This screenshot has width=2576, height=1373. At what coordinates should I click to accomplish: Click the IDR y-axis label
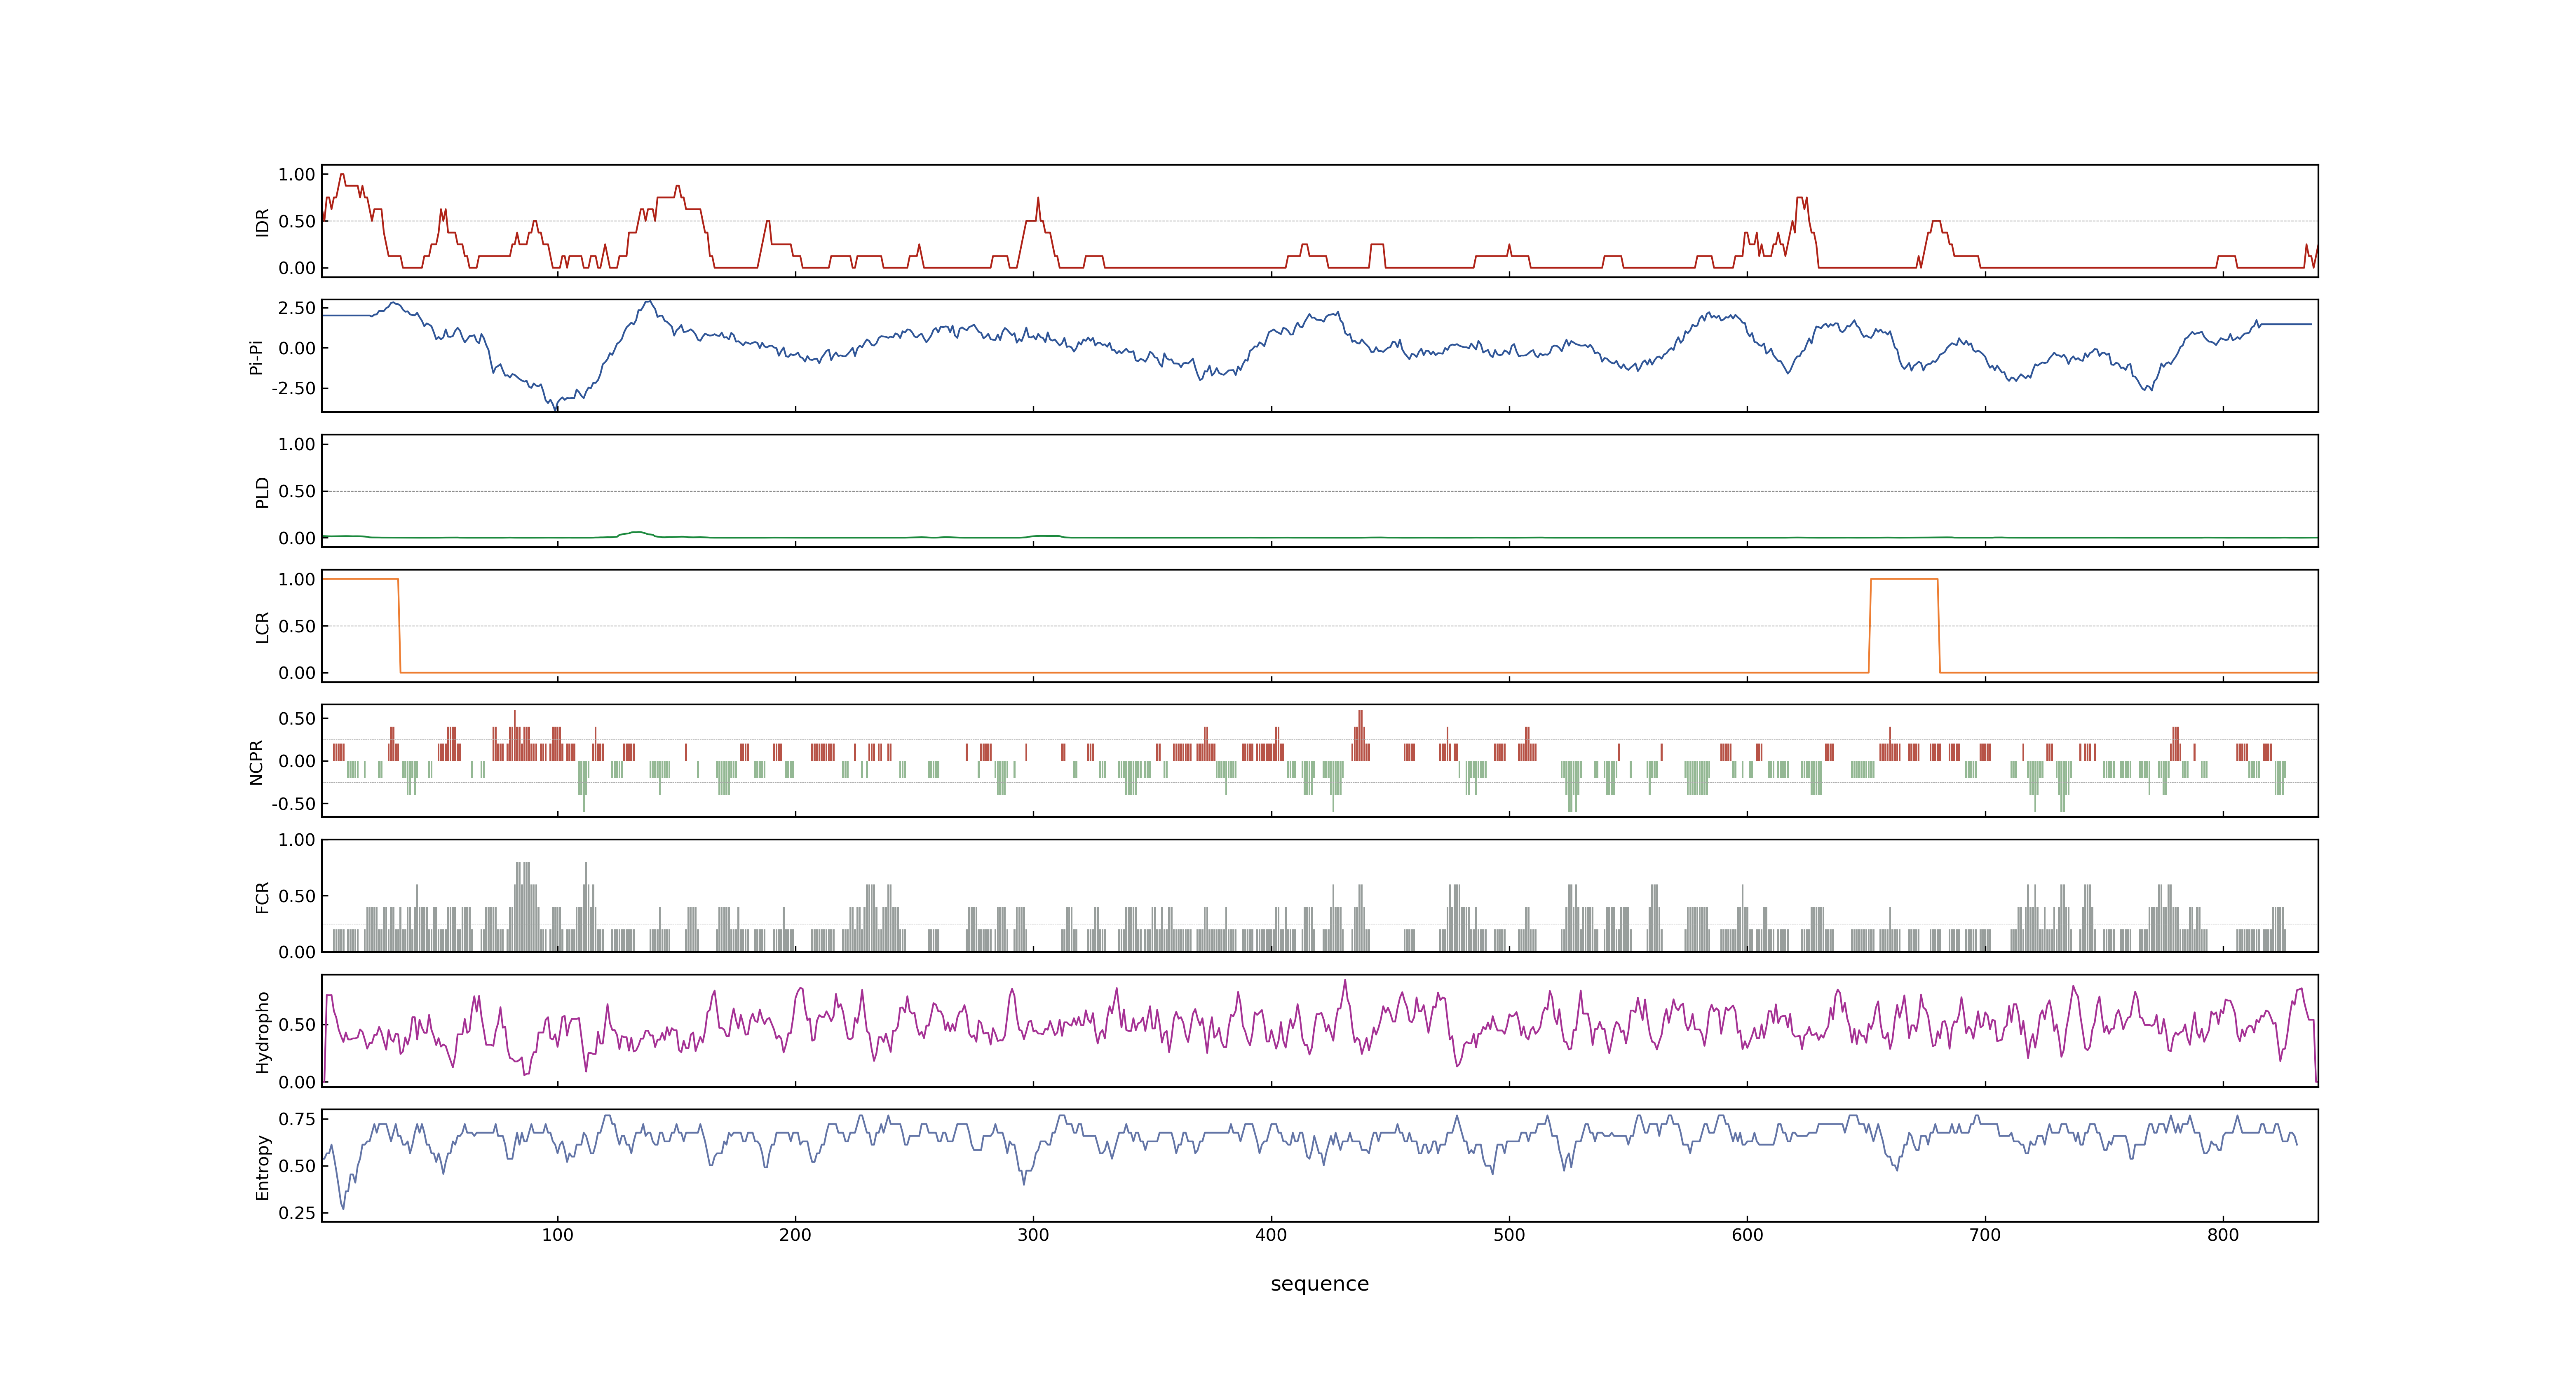[263, 222]
